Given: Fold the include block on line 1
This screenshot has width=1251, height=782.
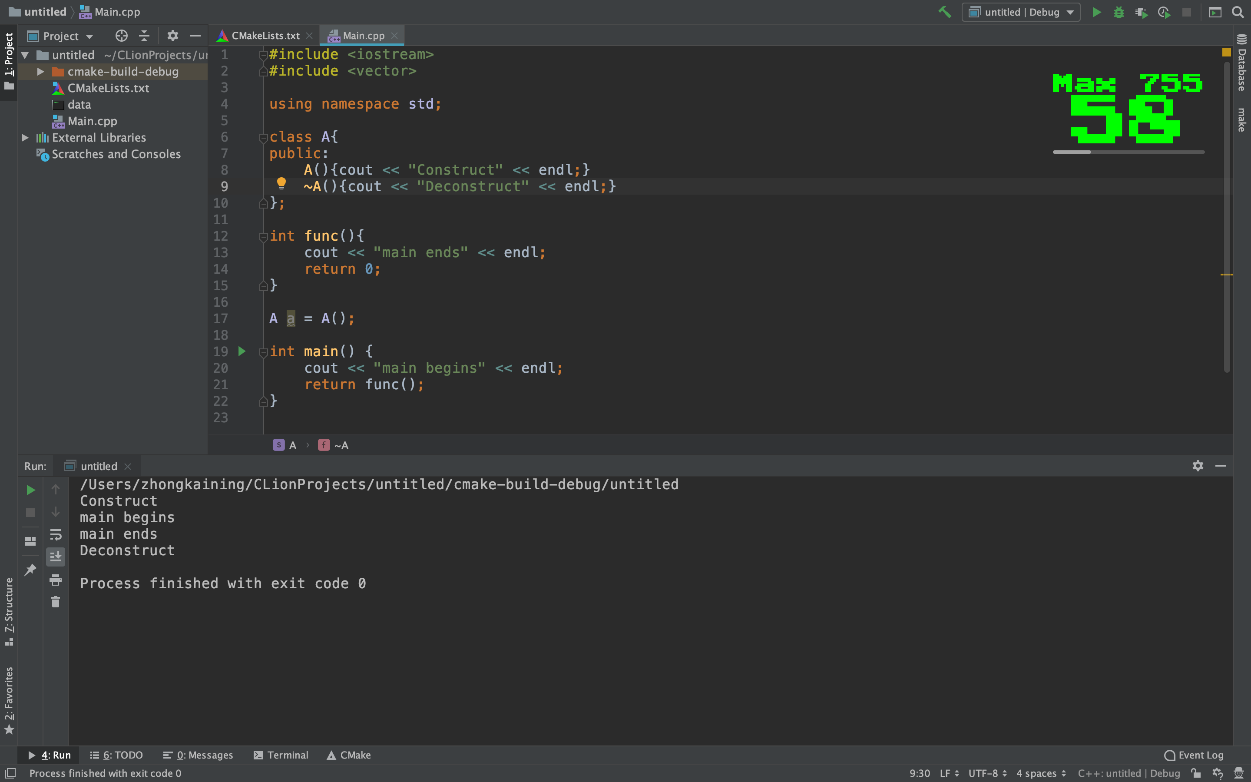Looking at the screenshot, I should click(263, 55).
